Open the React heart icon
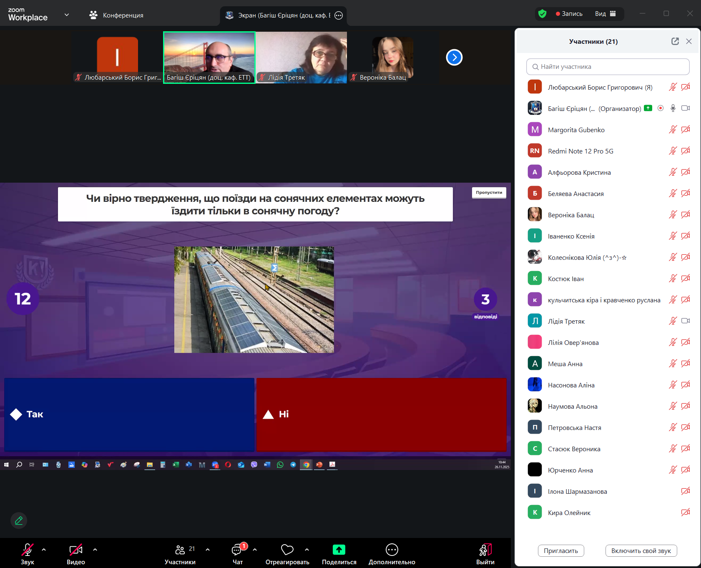This screenshot has width=701, height=568. pyautogui.click(x=287, y=550)
